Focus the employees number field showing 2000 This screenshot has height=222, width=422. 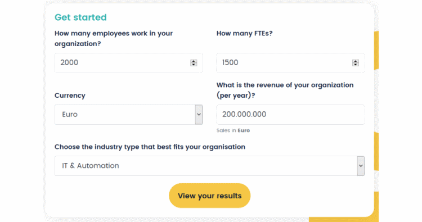[129, 63]
